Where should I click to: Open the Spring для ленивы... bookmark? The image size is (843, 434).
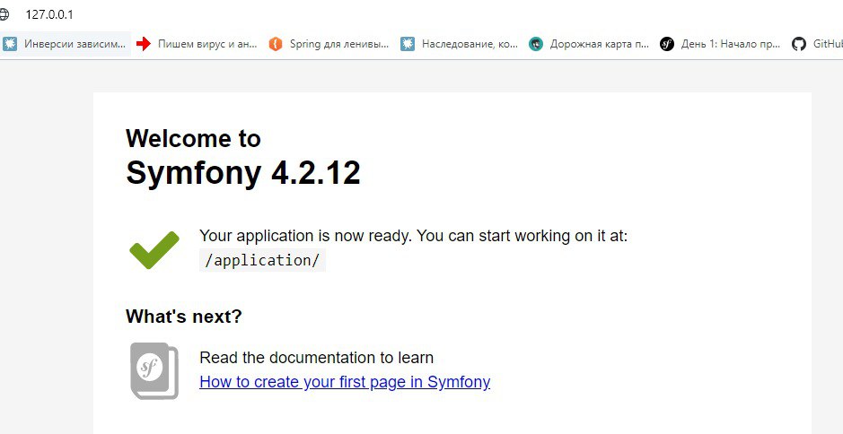click(329, 44)
